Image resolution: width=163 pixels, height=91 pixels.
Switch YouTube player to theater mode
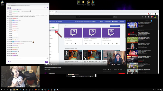pyautogui.click(x=119, y=64)
